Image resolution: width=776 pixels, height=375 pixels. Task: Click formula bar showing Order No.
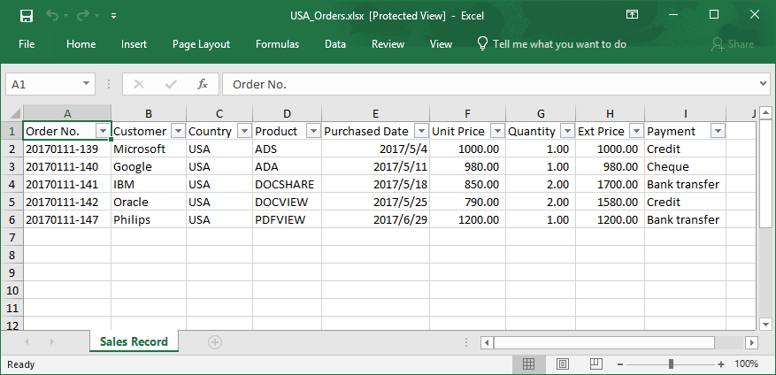pos(490,84)
